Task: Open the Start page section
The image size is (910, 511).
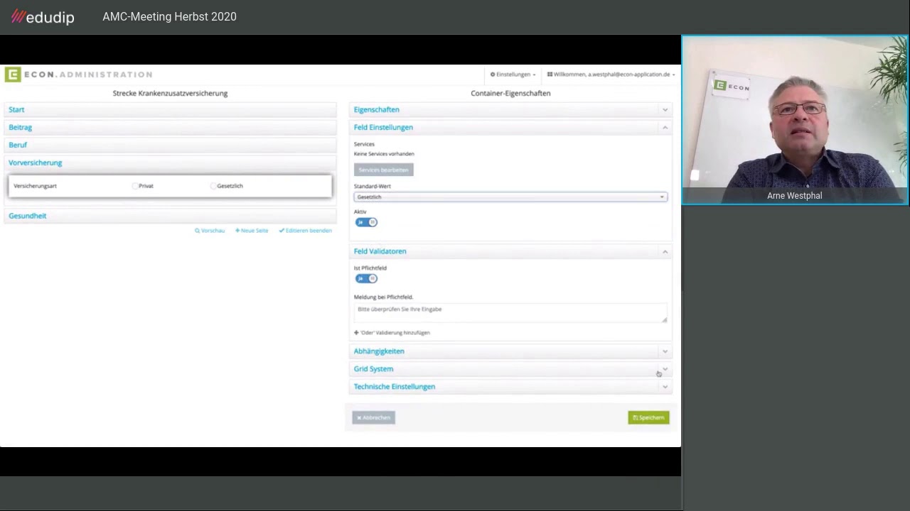Action: point(170,109)
